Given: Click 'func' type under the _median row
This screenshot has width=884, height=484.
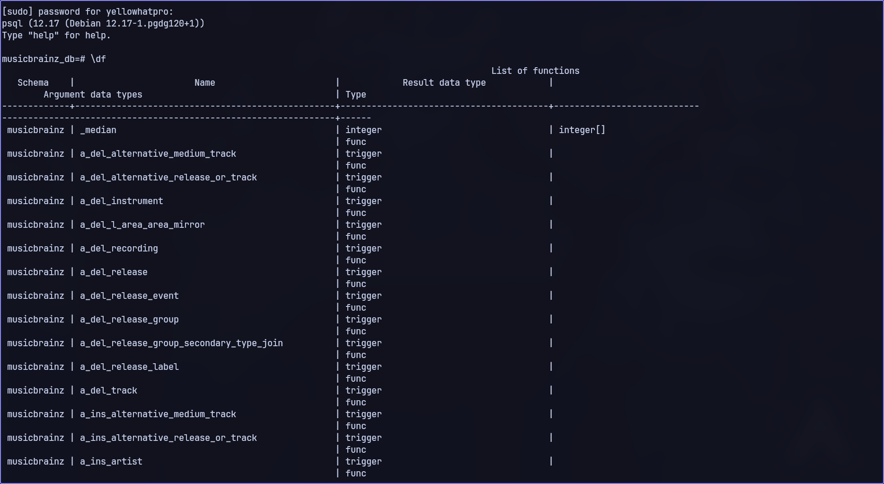Looking at the screenshot, I should click(356, 142).
